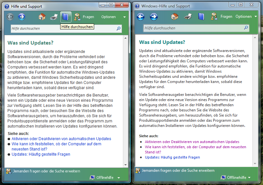Click the ask-someone people icon at Windows-Hilfe bottom

point(138,170)
